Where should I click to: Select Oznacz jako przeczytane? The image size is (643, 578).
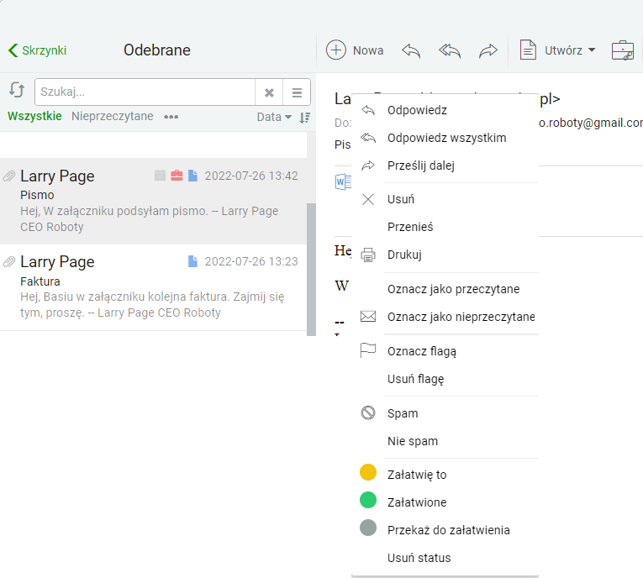(445, 289)
